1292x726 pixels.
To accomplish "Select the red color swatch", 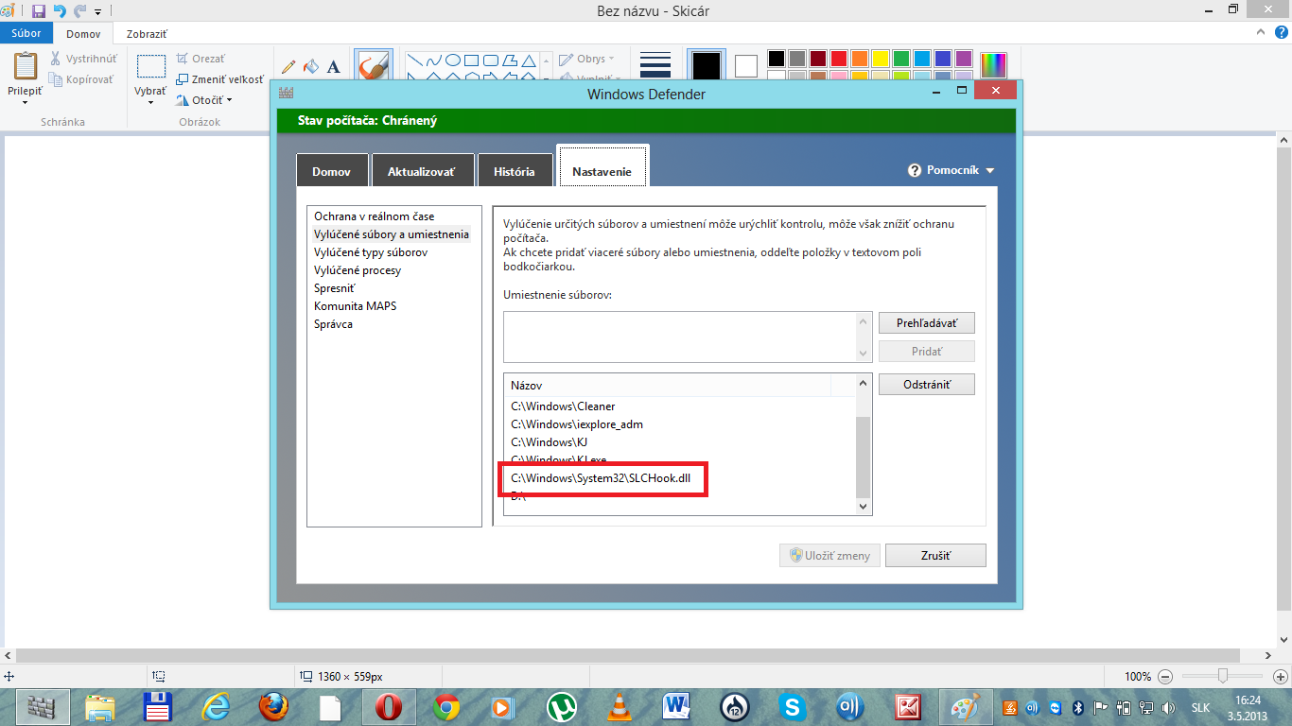I will coord(838,58).
